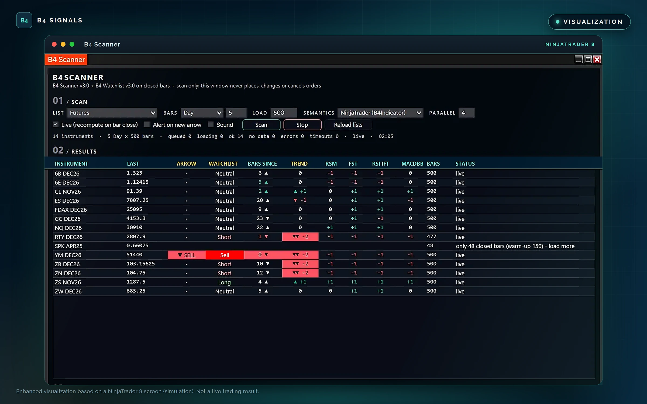Click the red Sell watchlist cell for YM DEC26
This screenshot has height=404, width=647.
tap(225, 255)
